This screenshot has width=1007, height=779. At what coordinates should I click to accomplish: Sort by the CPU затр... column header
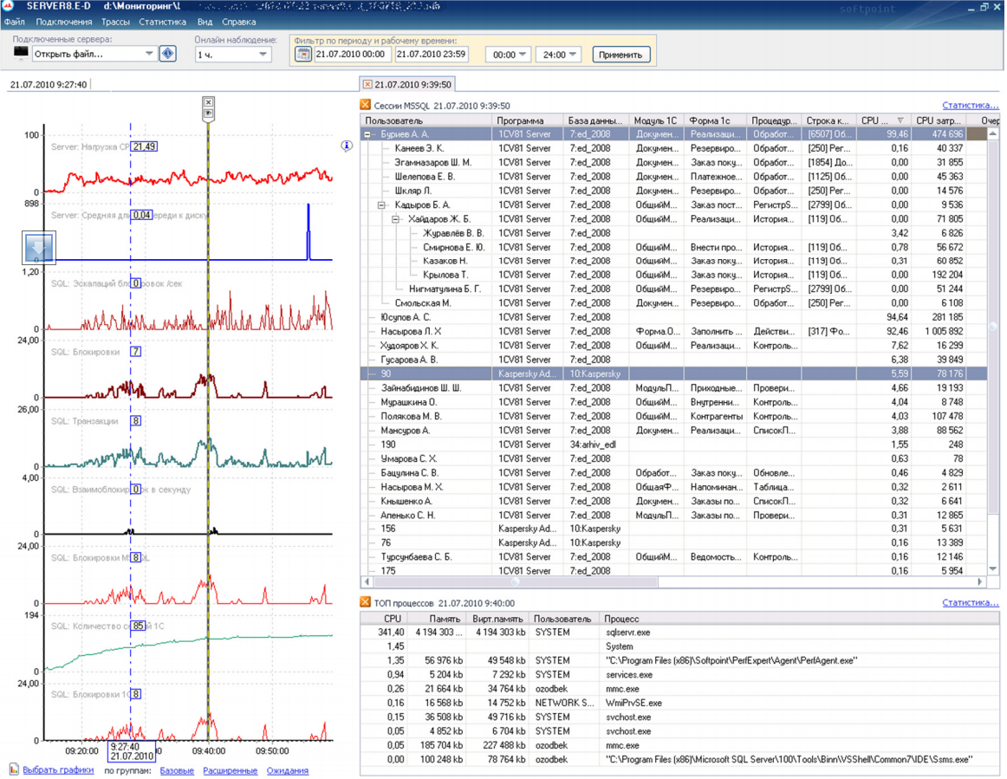point(939,120)
